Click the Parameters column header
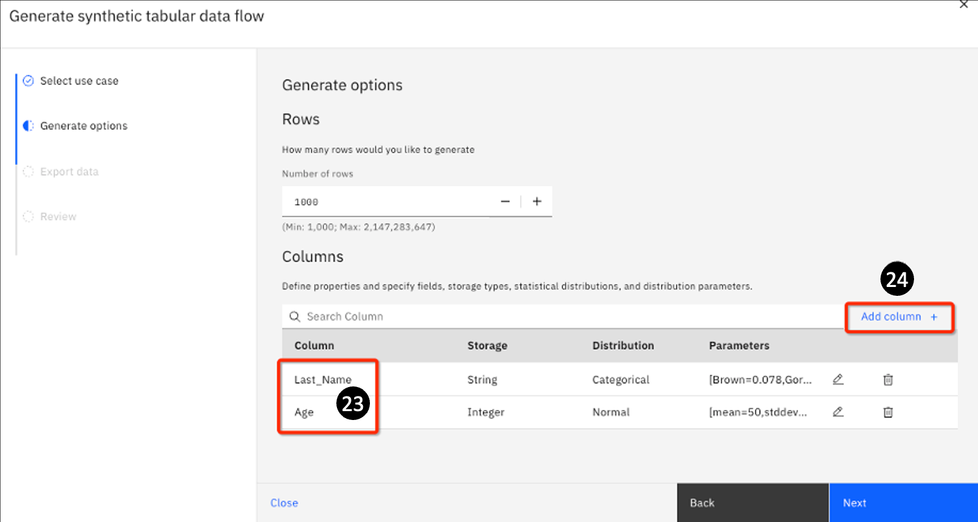Image resolution: width=978 pixels, height=522 pixels. [x=739, y=345]
